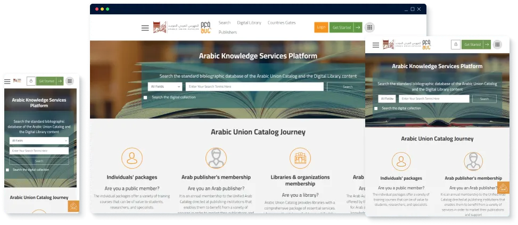Click Search button in mobile hero
Screen dimensions: 518x225
pyautogui.click(x=39, y=161)
